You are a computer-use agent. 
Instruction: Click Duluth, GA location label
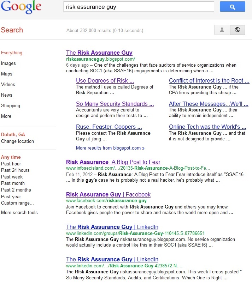[x=13, y=134]
